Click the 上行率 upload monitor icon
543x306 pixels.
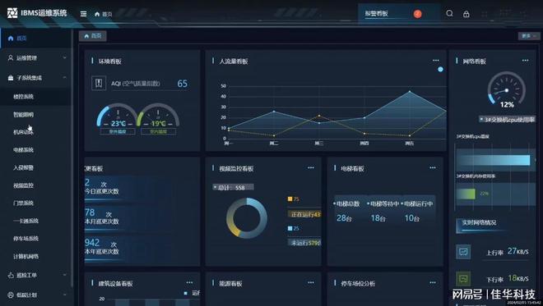coord(463,251)
